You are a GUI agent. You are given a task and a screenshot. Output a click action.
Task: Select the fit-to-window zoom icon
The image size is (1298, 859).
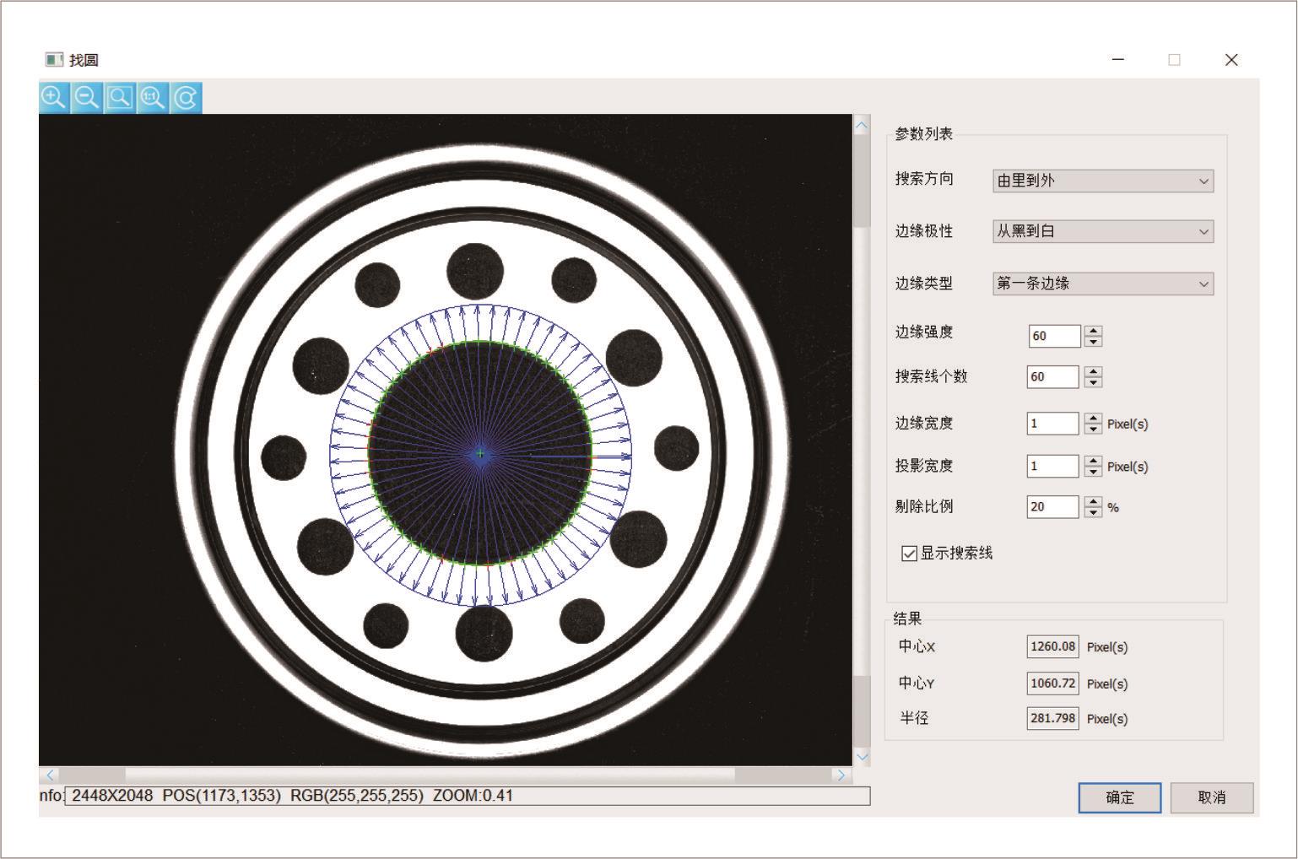120,98
